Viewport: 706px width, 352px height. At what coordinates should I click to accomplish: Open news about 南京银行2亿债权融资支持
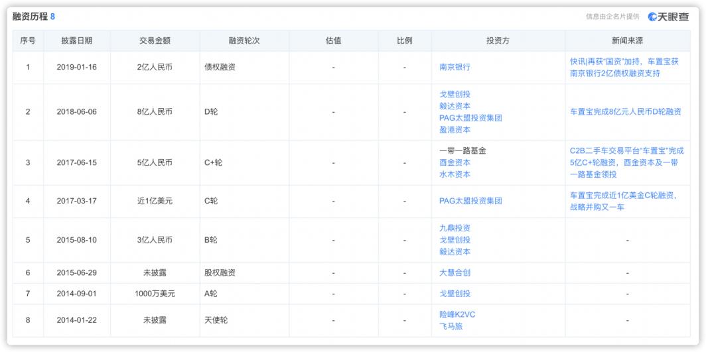click(x=624, y=68)
